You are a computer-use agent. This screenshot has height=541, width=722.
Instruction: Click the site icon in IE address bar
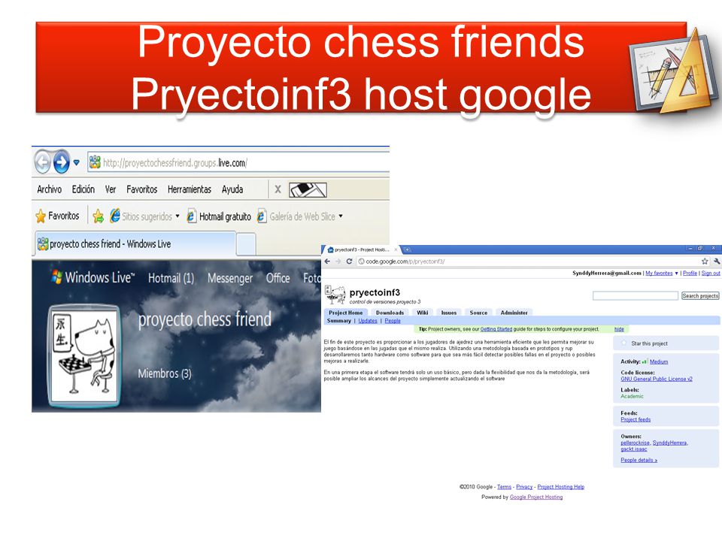coord(95,162)
